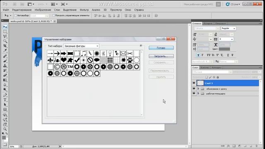The image size is (265, 149).
Task: Open the Окно menu
Action: coord(128,10)
